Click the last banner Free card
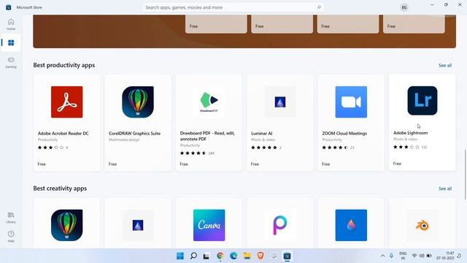This screenshot has height=263, width=467. (x=414, y=24)
